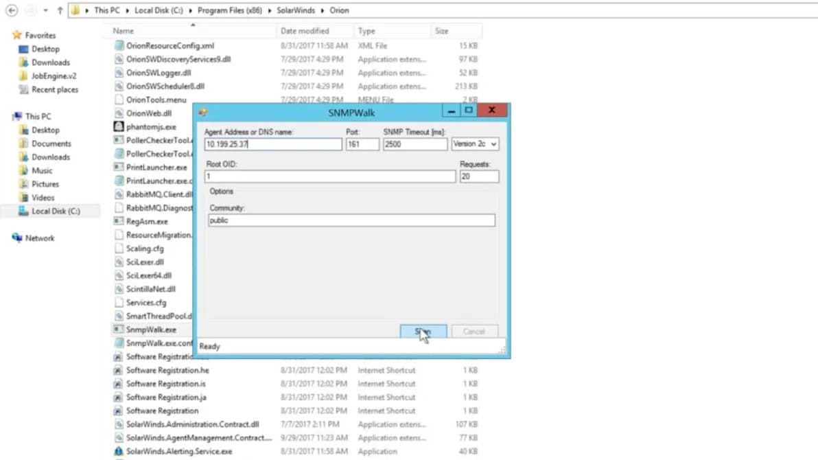Select ScintillaNet.dll file icon
Viewport: 818px width, 460px height.
(x=119, y=289)
